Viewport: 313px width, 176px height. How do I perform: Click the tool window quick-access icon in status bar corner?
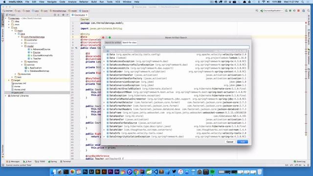(x=3, y=165)
